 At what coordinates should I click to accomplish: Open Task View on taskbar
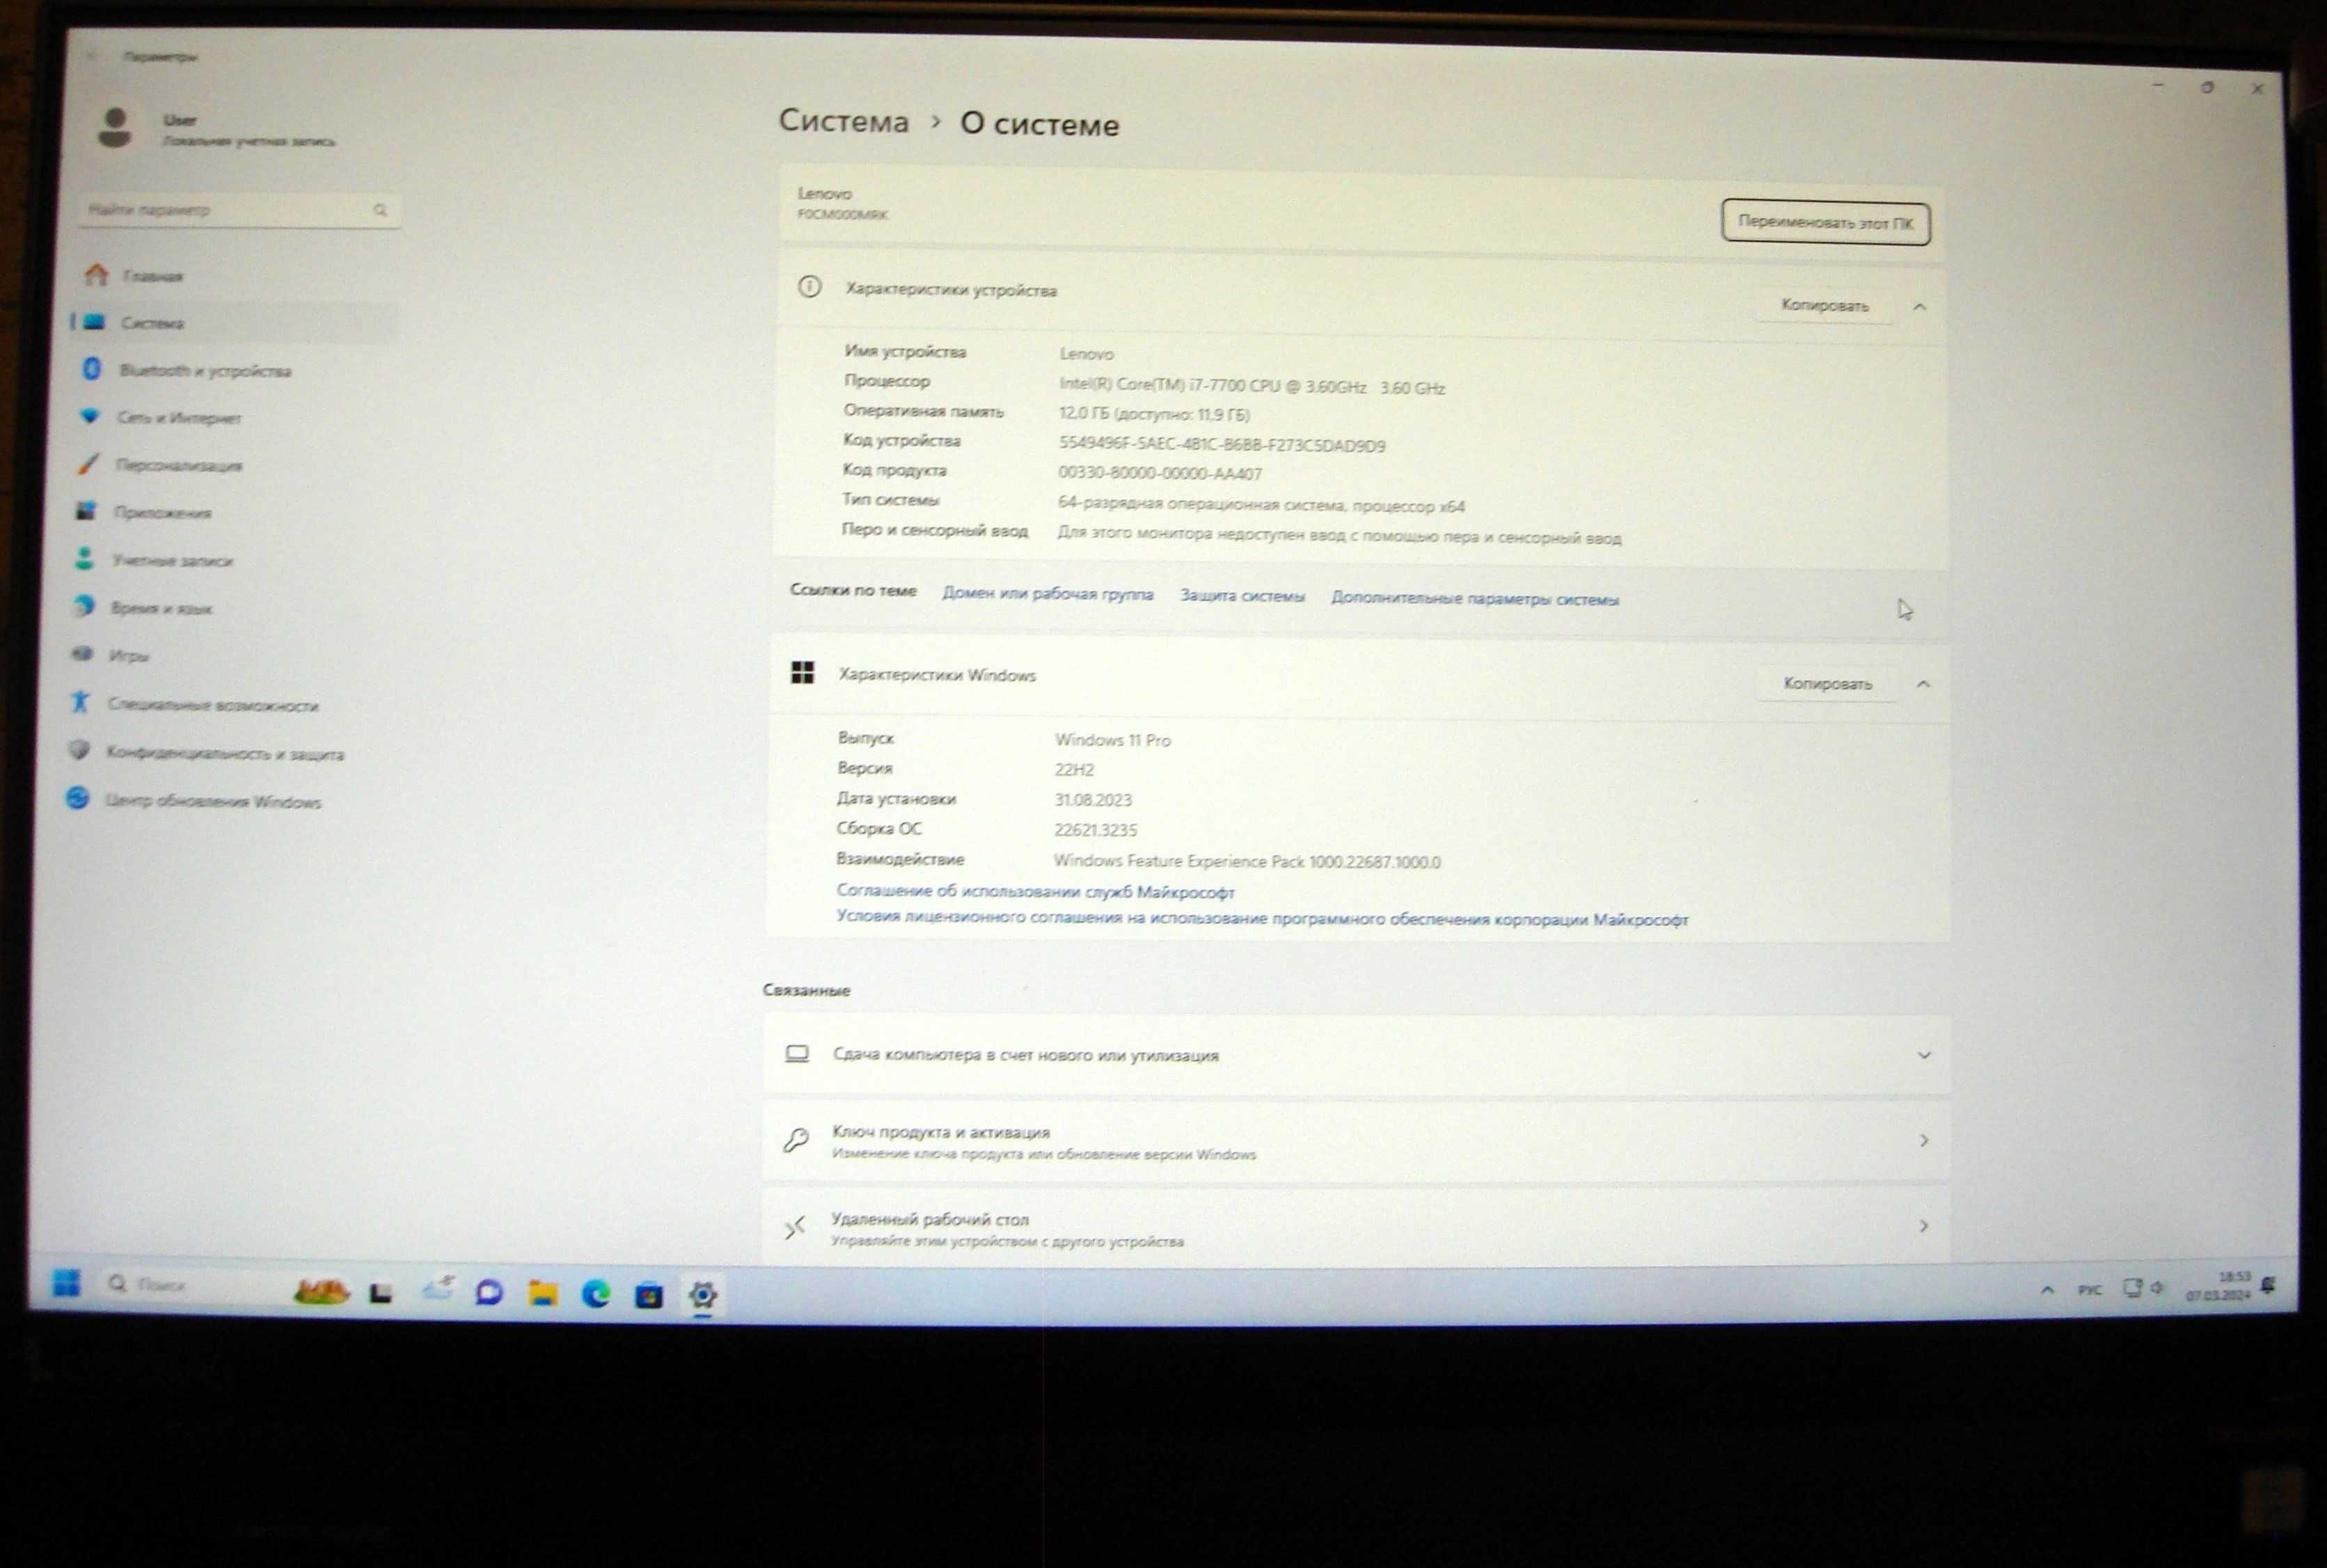pyautogui.click(x=381, y=1293)
